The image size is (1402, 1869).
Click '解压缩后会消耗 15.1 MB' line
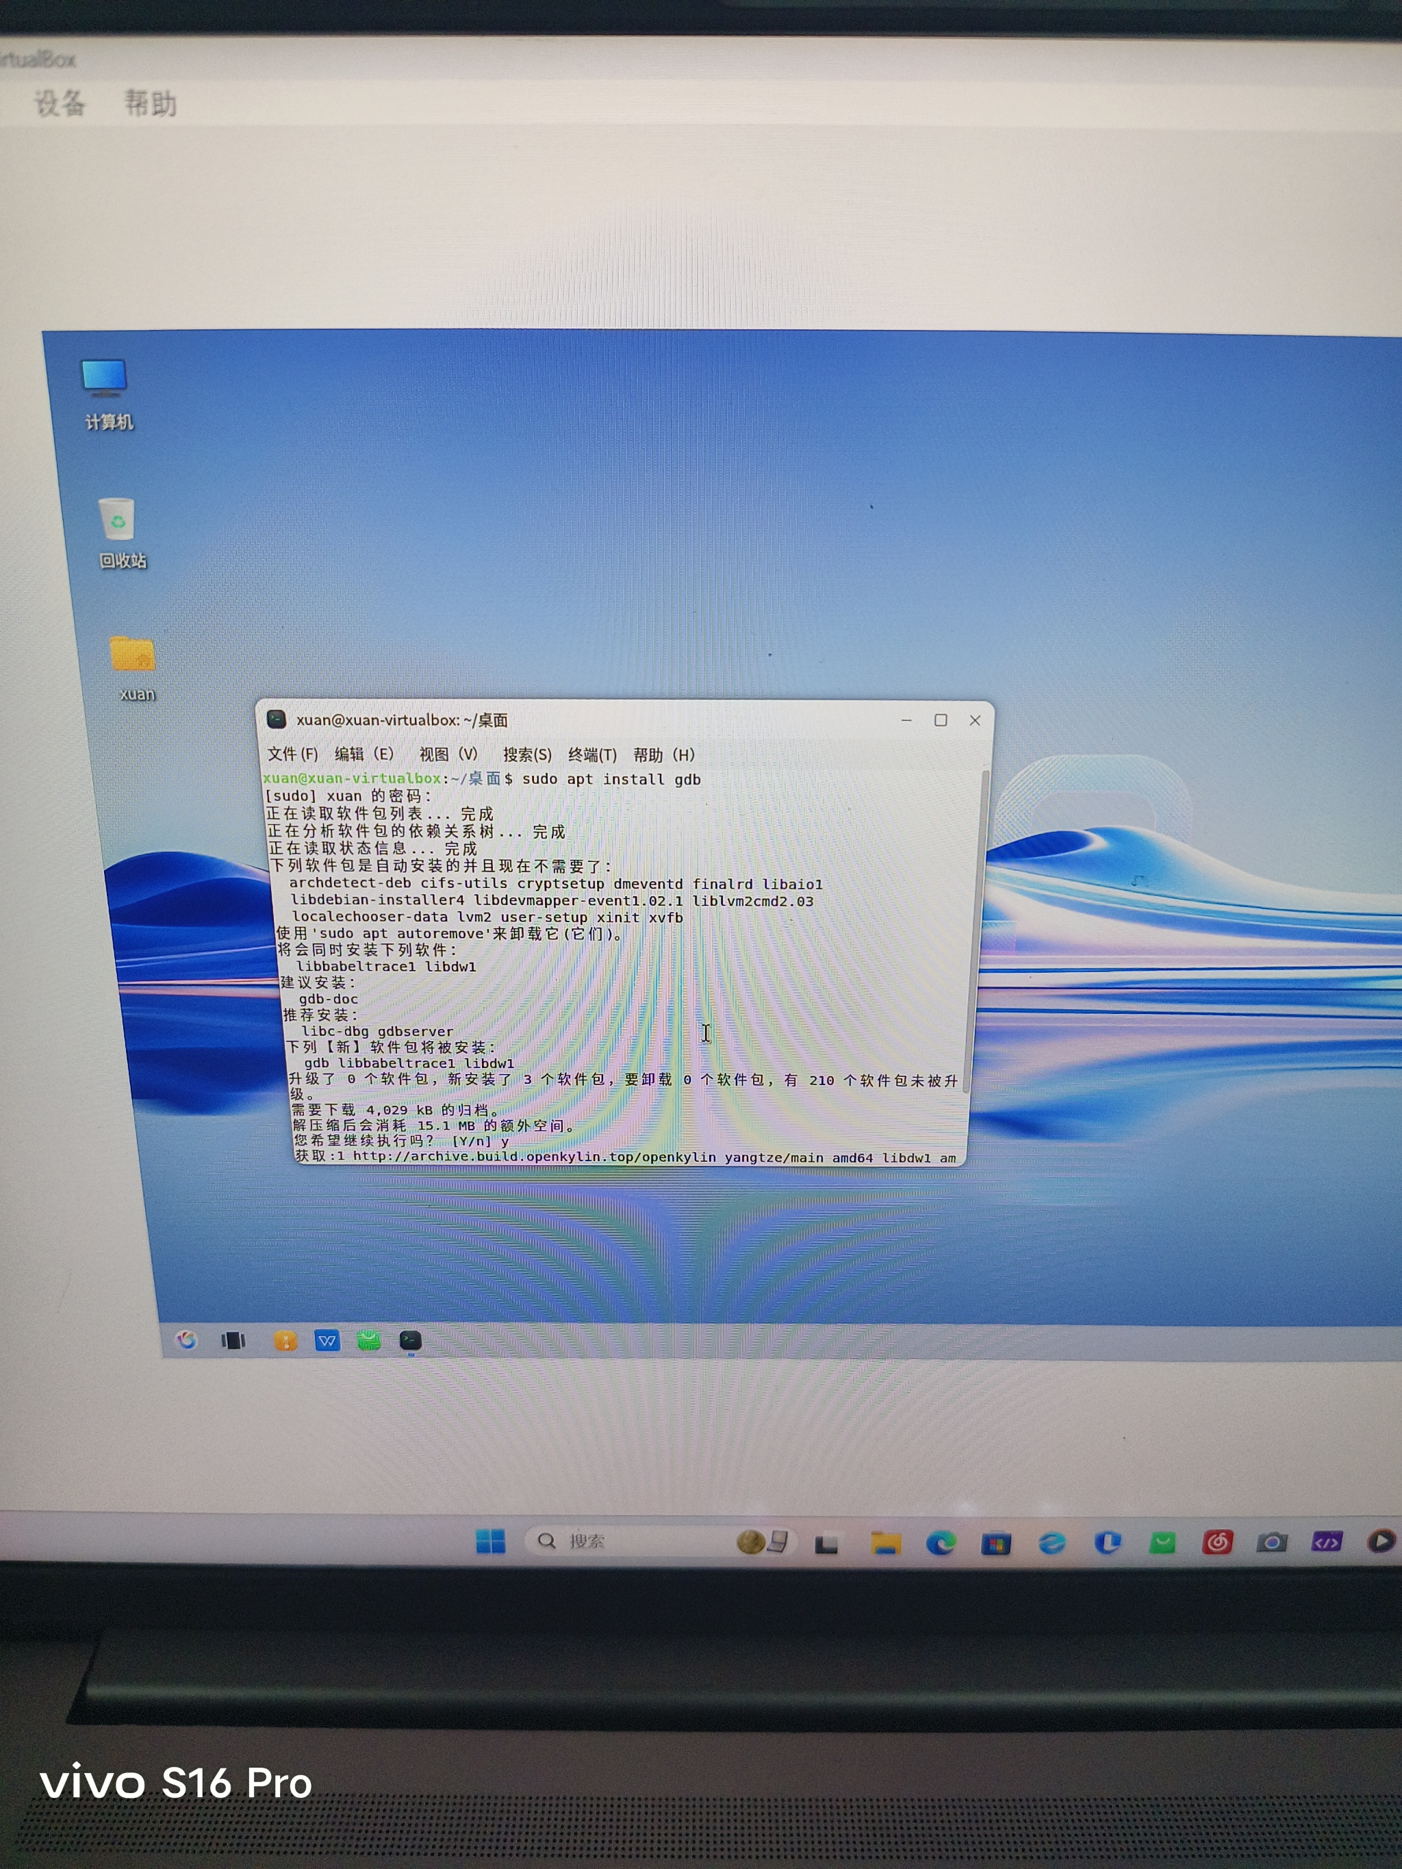click(x=435, y=1126)
